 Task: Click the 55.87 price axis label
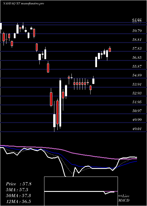(x=137, y=66)
